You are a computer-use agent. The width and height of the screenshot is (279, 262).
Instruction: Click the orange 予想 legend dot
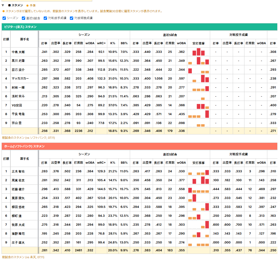(x=27, y=6)
